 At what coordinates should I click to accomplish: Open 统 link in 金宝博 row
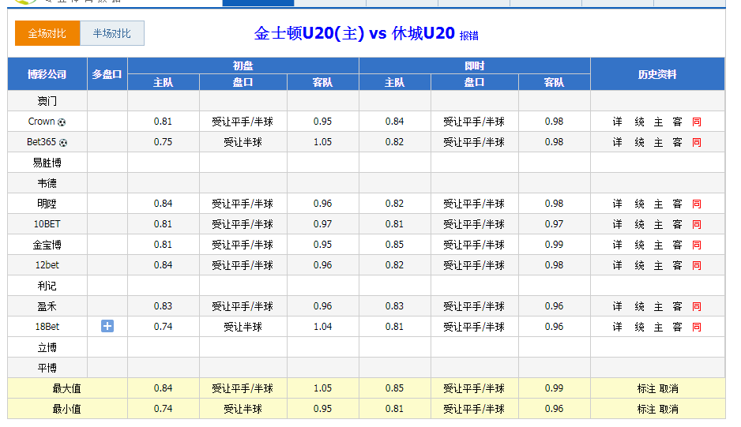(639, 245)
